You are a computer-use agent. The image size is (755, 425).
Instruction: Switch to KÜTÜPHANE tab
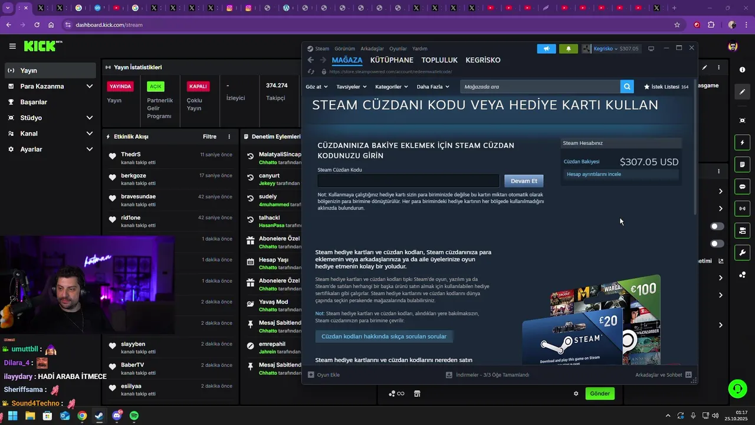[x=392, y=60]
